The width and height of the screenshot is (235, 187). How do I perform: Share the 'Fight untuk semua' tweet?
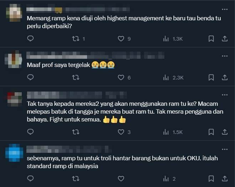pos(225,132)
